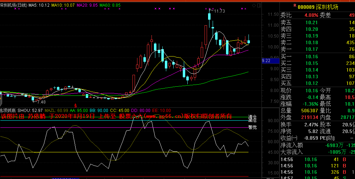Select the MAZL: 60.99 value
Viewport: 355px width, 179px height.
(56, 111)
